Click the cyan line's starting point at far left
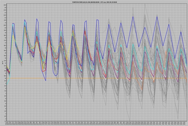Image resolution: width=188 pixels, height=126 pixels. pyautogui.click(x=7, y=84)
